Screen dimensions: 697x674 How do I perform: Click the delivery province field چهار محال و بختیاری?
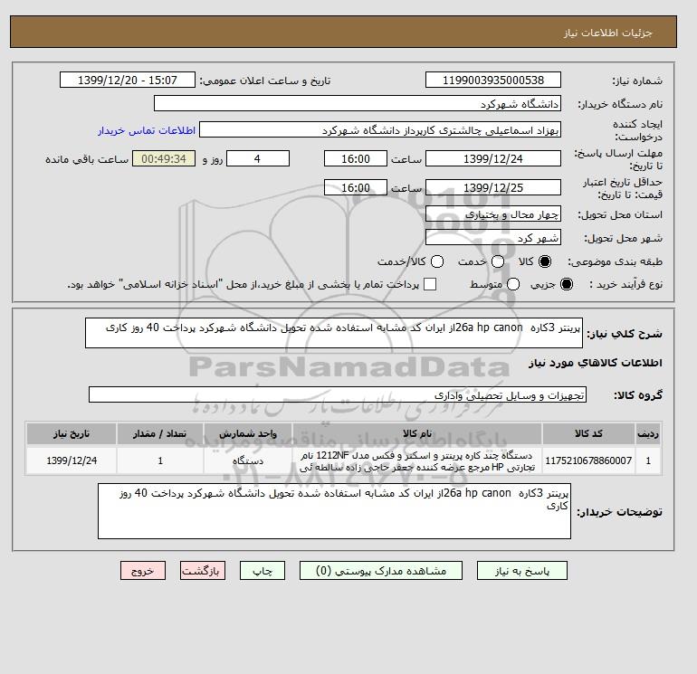tap(493, 214)
